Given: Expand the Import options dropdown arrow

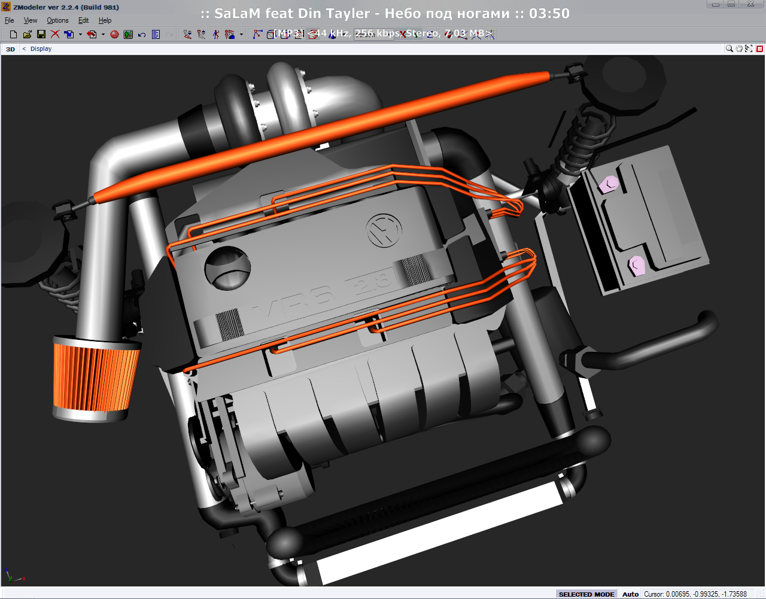Looking at the screenshot, I should pyautogui.click(x=81, y=34).
